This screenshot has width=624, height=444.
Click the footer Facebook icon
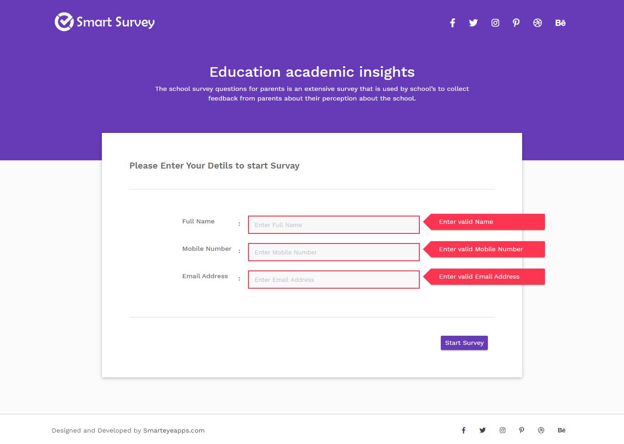(463, 430)
